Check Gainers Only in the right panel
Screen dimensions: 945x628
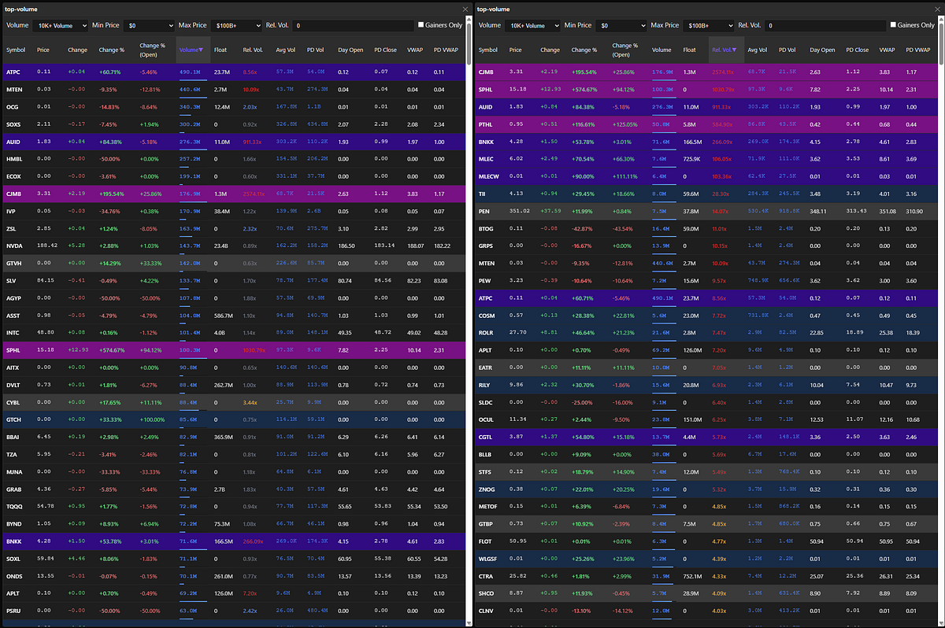point(894,25)
